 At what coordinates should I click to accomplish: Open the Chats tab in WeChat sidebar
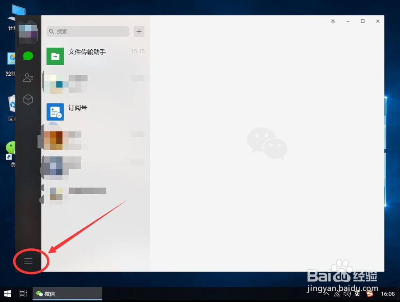click(28, 56)
